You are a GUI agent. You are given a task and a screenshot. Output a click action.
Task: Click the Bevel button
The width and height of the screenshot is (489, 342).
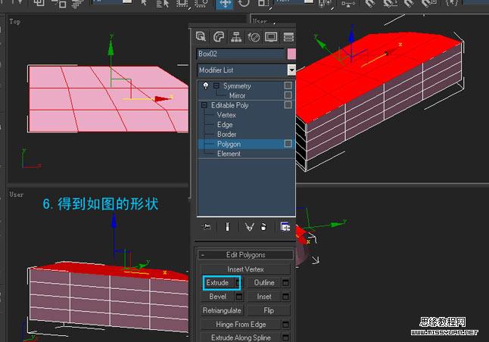pyautogui.click(x=218, y=297)
